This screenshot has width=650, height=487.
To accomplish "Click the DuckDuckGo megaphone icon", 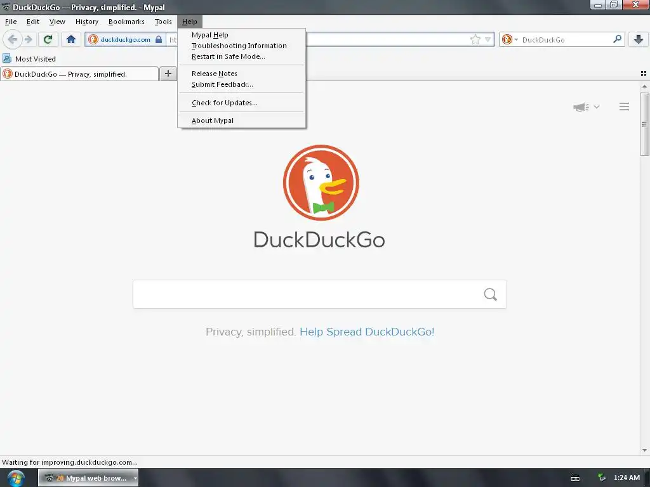I will pos(581,107).
